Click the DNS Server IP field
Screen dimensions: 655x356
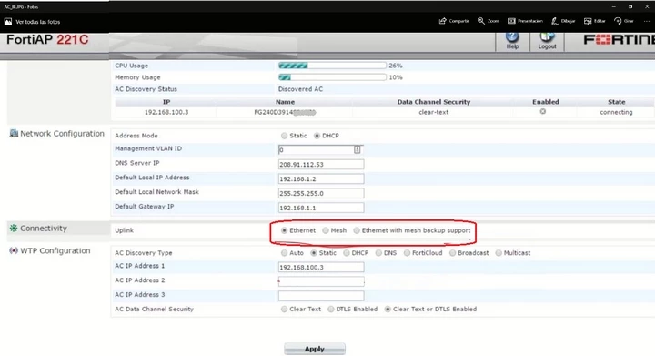(x=321, y=164)
